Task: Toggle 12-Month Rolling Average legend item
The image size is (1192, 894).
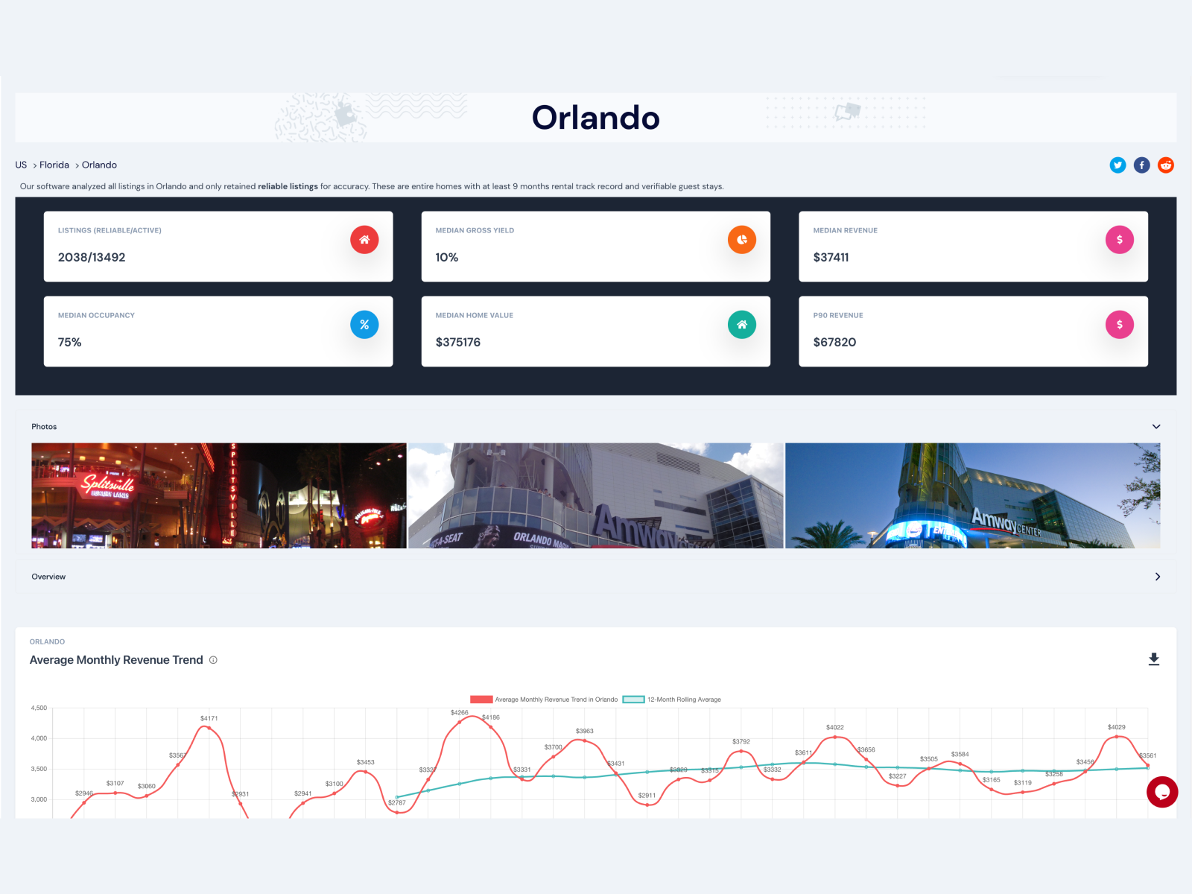Action: (671, 700)
